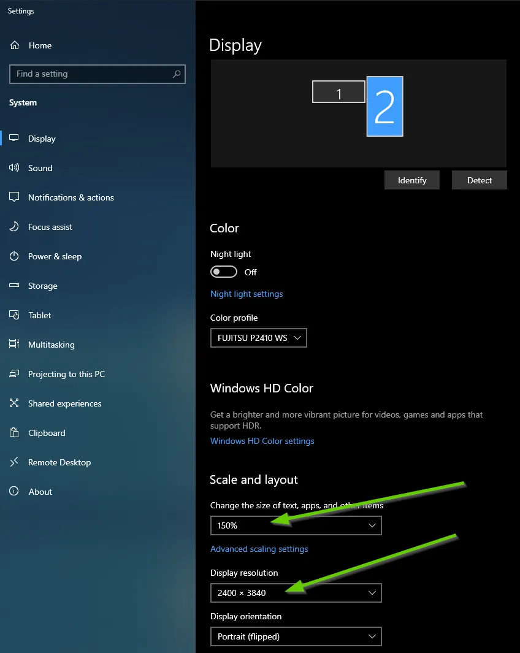Open Remote Desktop settings
This screenshot has height=653, width=520.
58,462
